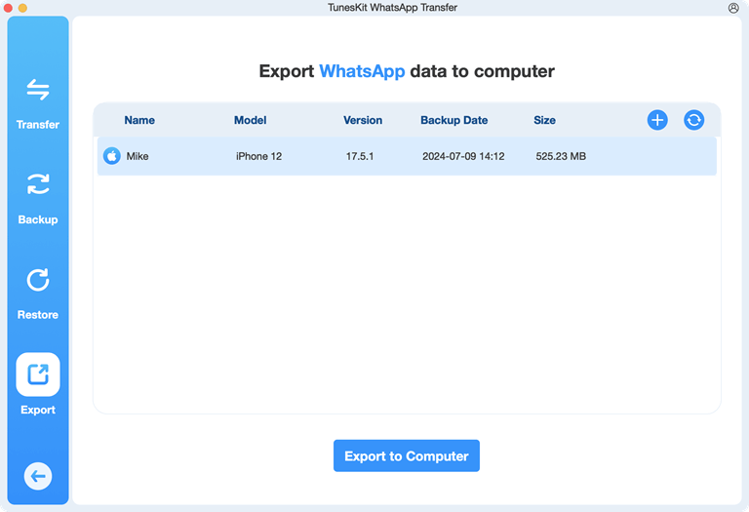Click the Size column header
Screen dimensions: 749x512
[x=544, y=120]
